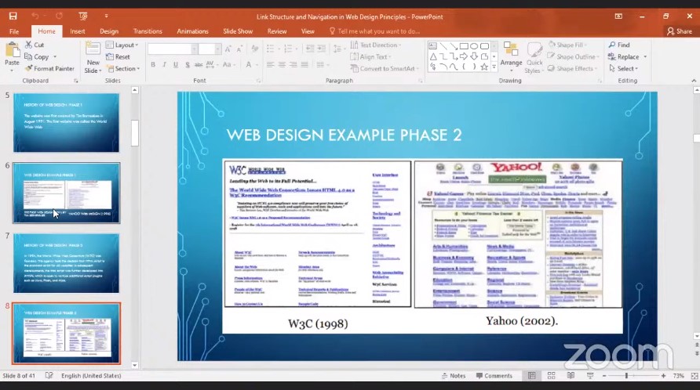Toggle the Notes pane in status bar

pyautogui.click(x=453, y=376)
